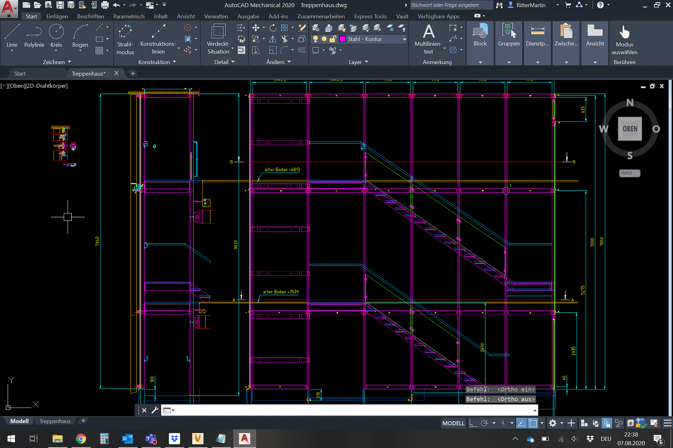
Task: Toggle ortho mode in status bar
Action: pyautogui.click(x=473, y=423)
